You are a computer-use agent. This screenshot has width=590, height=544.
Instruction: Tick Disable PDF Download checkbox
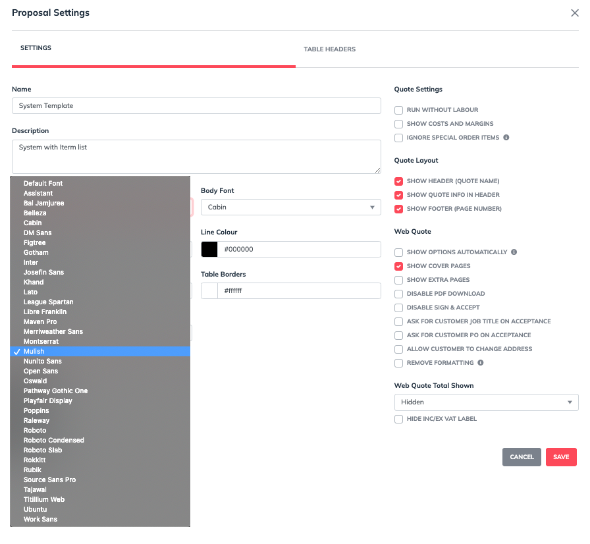click(398, 294)
